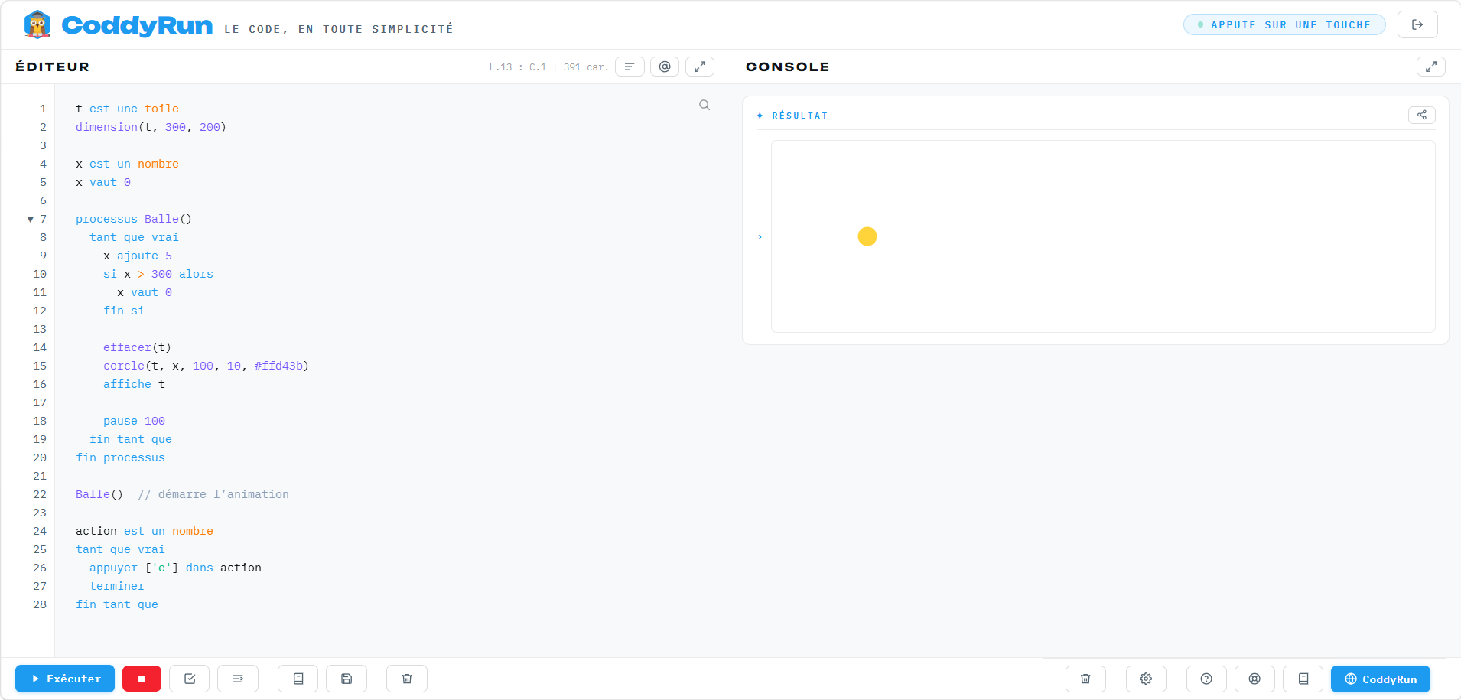Click line number 13 in the gutter
Image resolution: width=1461 pixels, height=700 pixels.
coord(40,329)
